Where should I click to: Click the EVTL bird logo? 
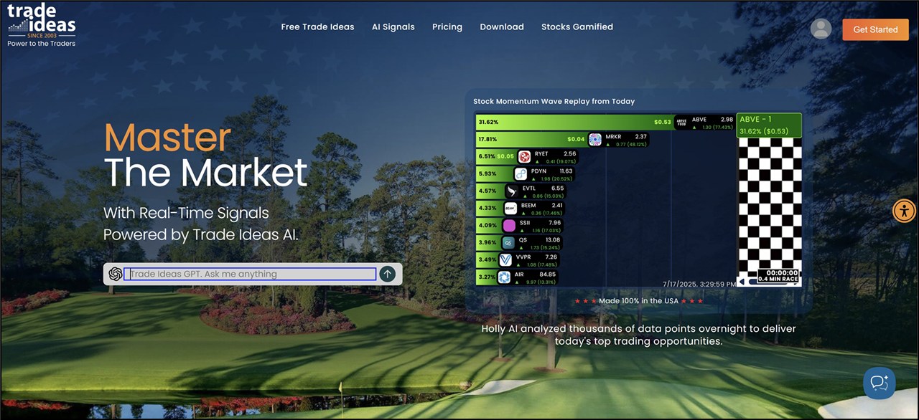(512, 191)
